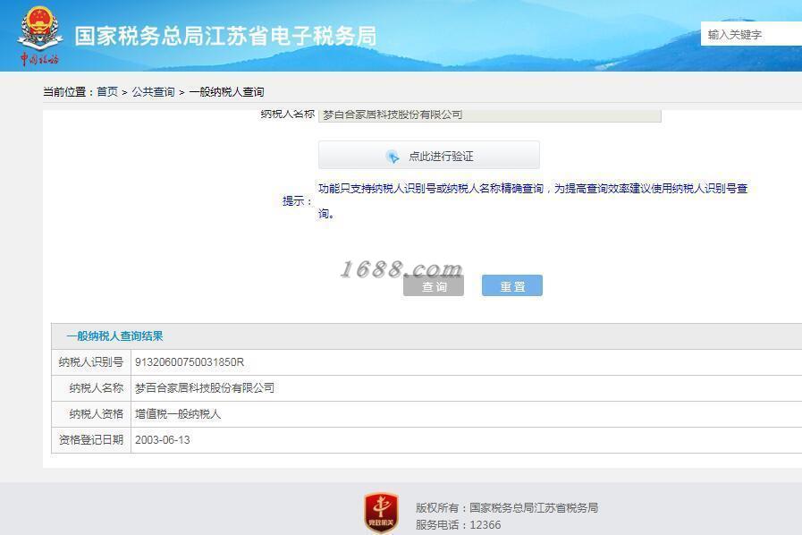
Task: Go to 首页 in breadcrumb
Action: click(x=107, y=91)
